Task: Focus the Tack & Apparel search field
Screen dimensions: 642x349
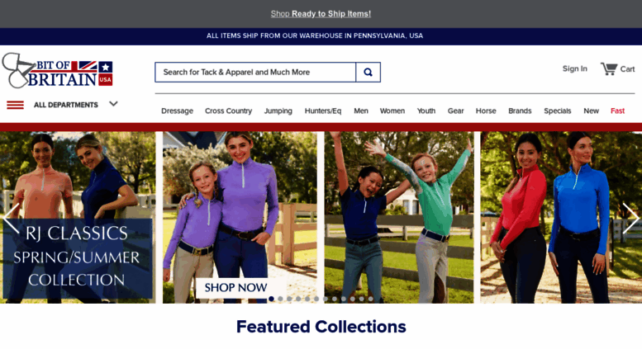Action: point(255,73)
